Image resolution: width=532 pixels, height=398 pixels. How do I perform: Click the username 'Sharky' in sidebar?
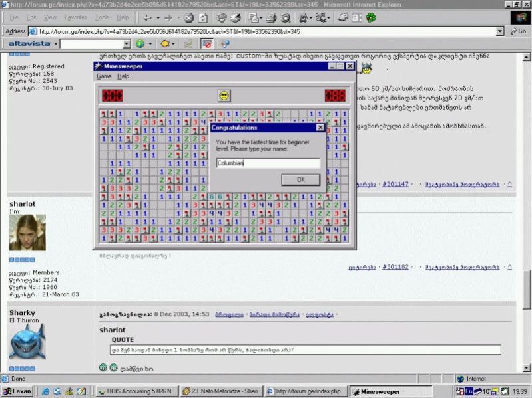point(22,313)
